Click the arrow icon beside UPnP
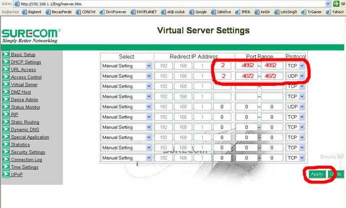This screenshot has width=346, height=208. tap(6, 174)
